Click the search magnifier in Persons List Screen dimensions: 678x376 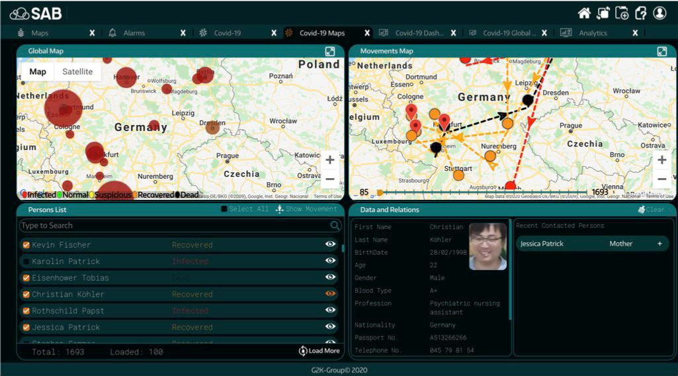335,226
